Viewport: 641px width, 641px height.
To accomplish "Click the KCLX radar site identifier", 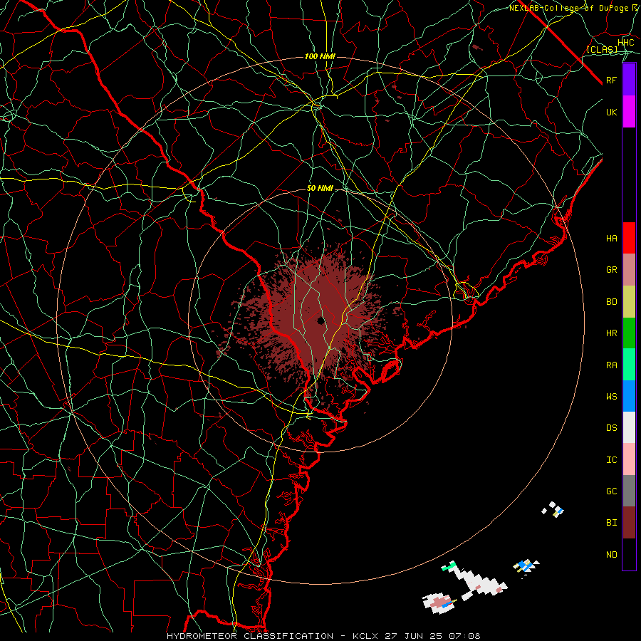I will click(365, 636).
